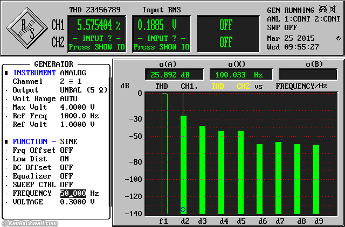345x227 pixels.
Task: Click the highlighted FREQUENCY 50.000 Hz field
Action: 73,193
